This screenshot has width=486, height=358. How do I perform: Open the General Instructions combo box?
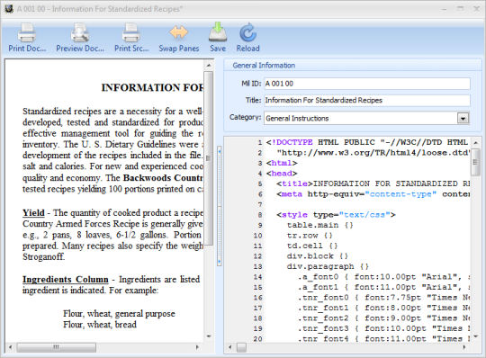tap(366, 118)
